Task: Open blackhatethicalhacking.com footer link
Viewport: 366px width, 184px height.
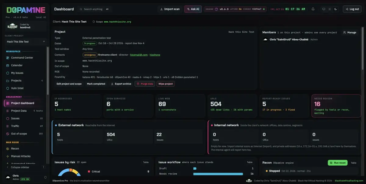Action: [x=349, y=181]
